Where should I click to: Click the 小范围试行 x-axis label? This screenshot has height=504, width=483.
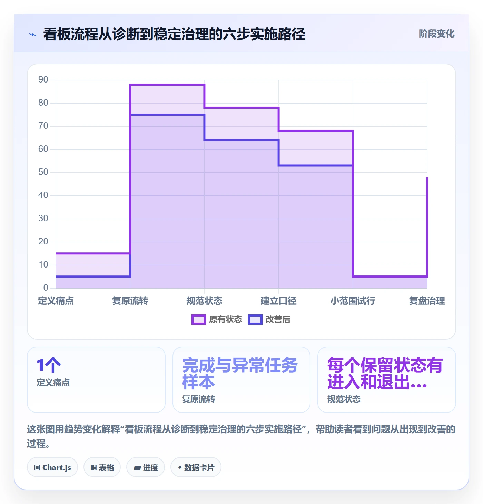tap(353, 301)
